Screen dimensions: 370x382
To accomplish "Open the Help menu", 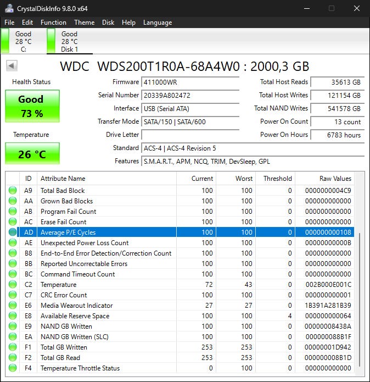I will click(x=128, y=23).
